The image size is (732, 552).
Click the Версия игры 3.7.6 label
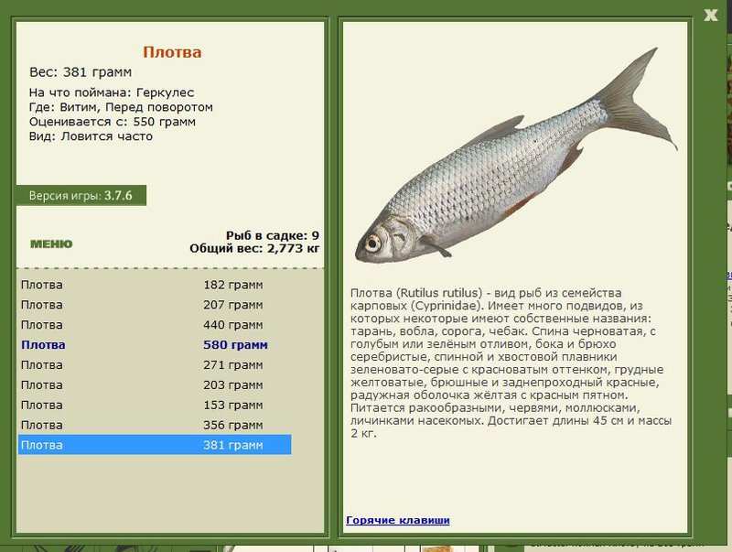pos(81,195)
